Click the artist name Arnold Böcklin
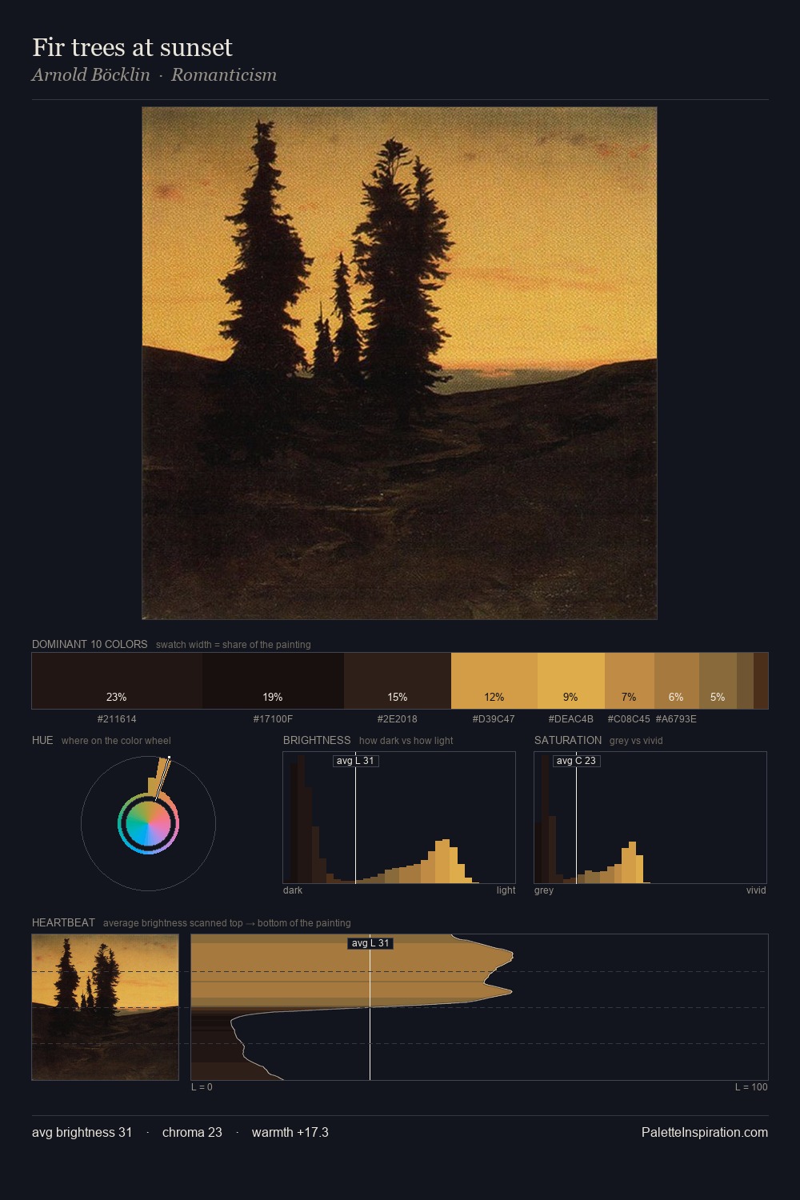The width and height of the screenshot is (800, 1200). pyautogui.click(x=90, y=75)
